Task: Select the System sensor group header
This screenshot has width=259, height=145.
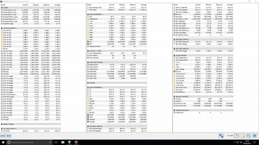Action: coord(31,8)
